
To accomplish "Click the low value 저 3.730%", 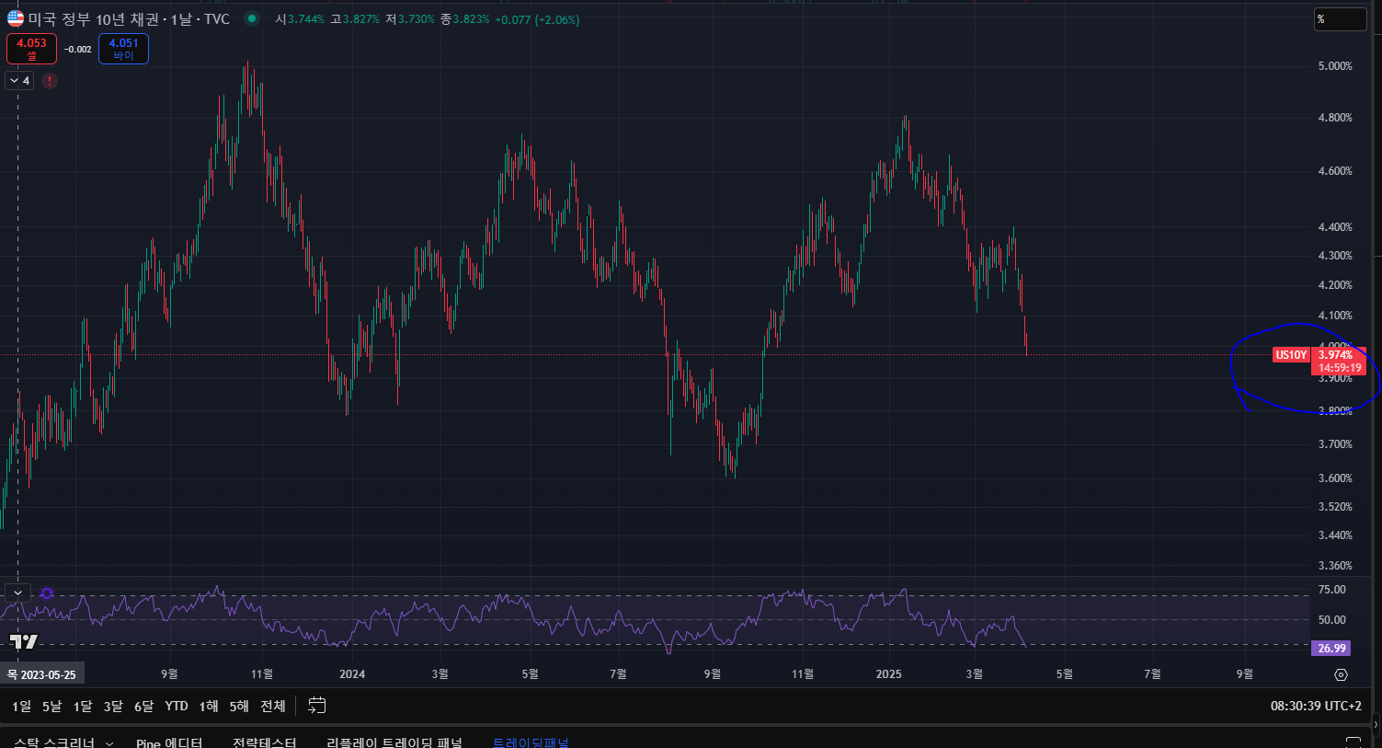I will click(x=410, y=19).
